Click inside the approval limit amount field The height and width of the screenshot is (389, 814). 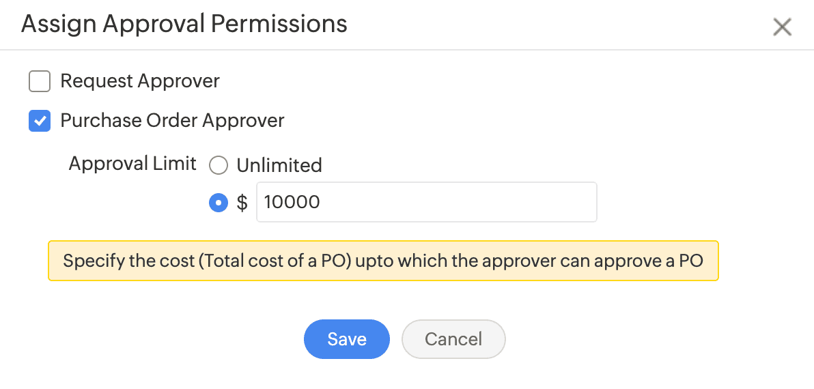pyautogui.click(x=426, y=202)
